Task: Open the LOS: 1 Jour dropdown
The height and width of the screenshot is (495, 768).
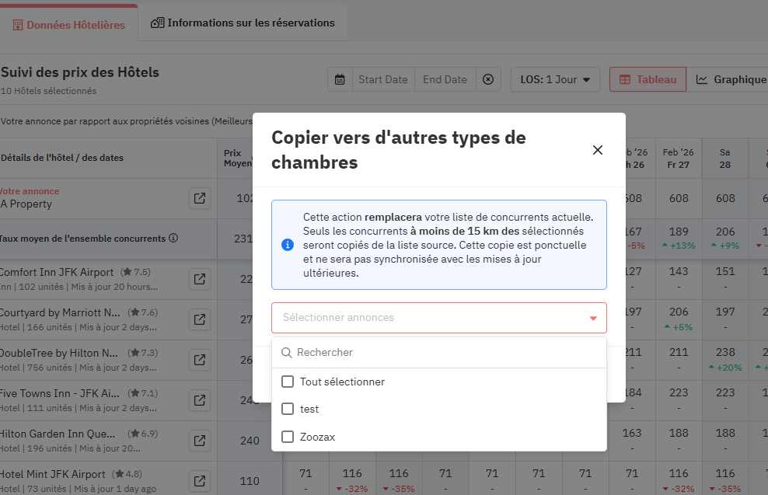Action: (x=555, y=79)
